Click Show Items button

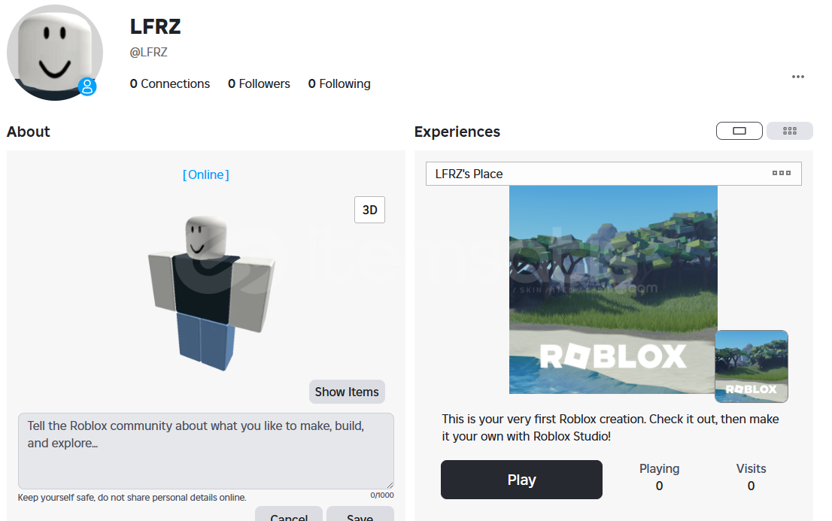347,392
